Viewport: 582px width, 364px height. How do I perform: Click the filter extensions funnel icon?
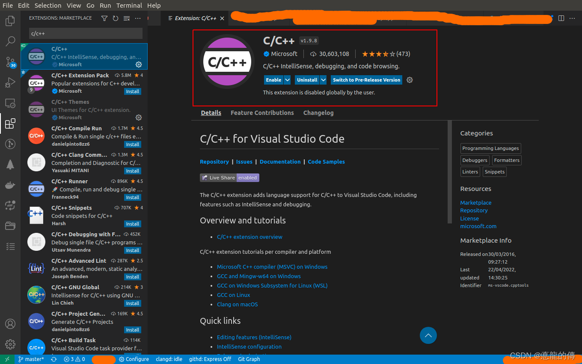[104, 18]
